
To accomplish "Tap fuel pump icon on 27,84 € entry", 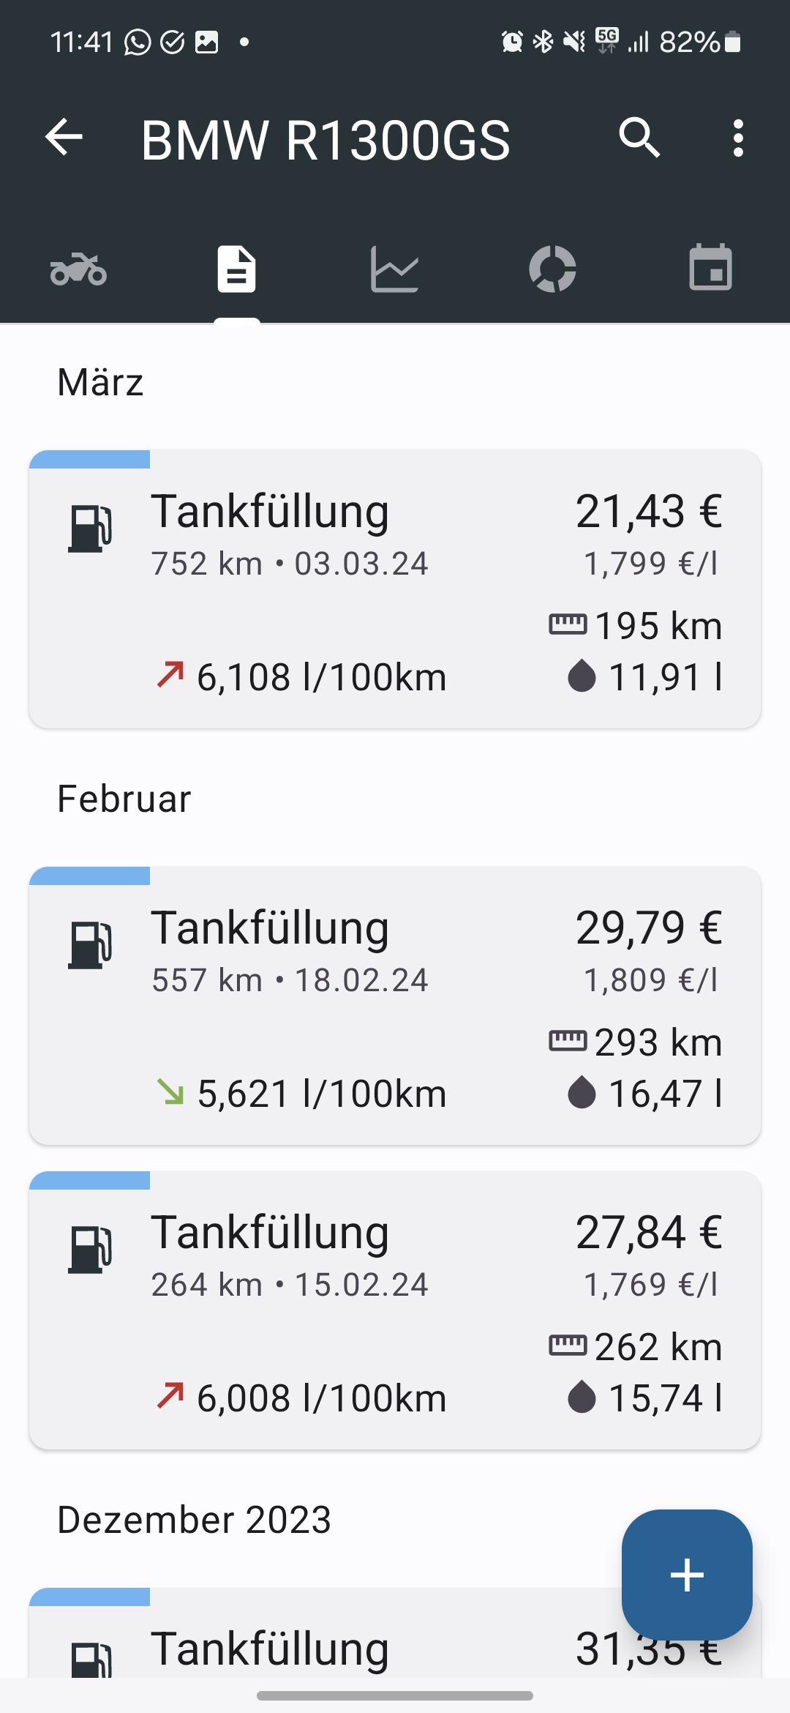I will pyautogui.click(x=90, y=1250).
